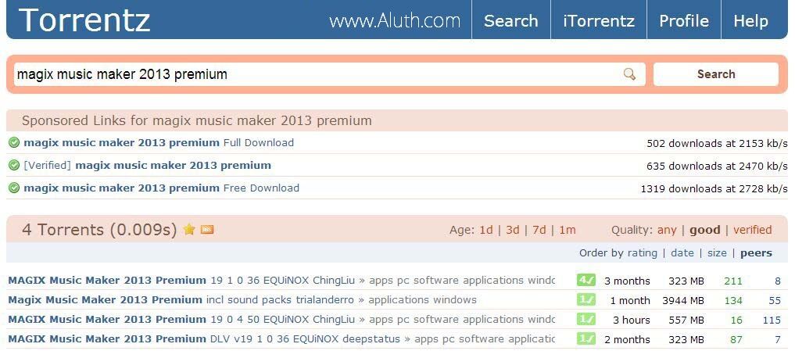Click verified badge on the 557 MB torrent
The width and height of the screenshot is (795, 358).
[586, 320]
